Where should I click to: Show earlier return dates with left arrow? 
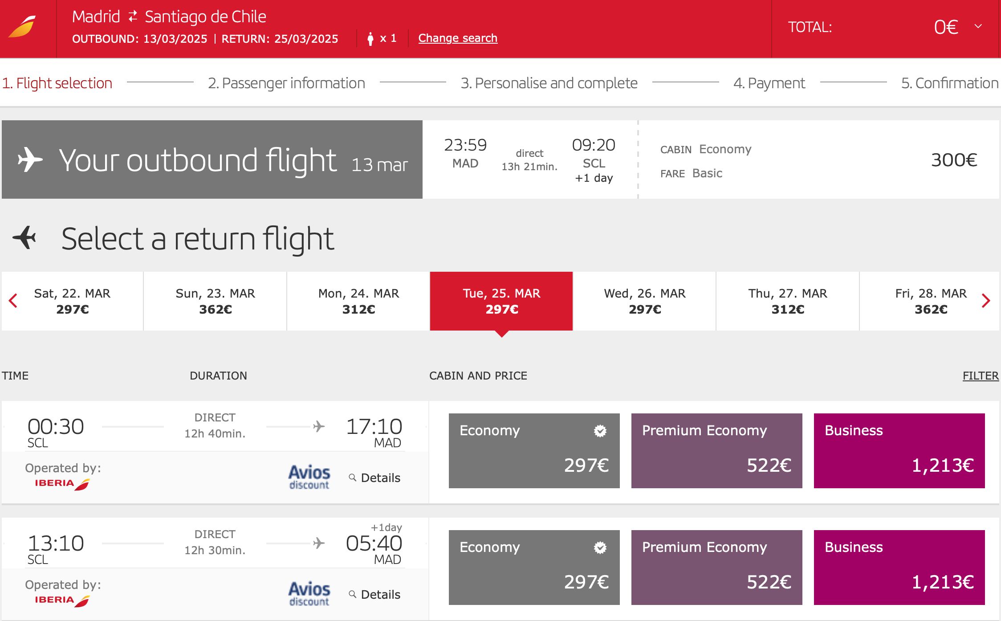pyautogui.click(x=13, y=301)
